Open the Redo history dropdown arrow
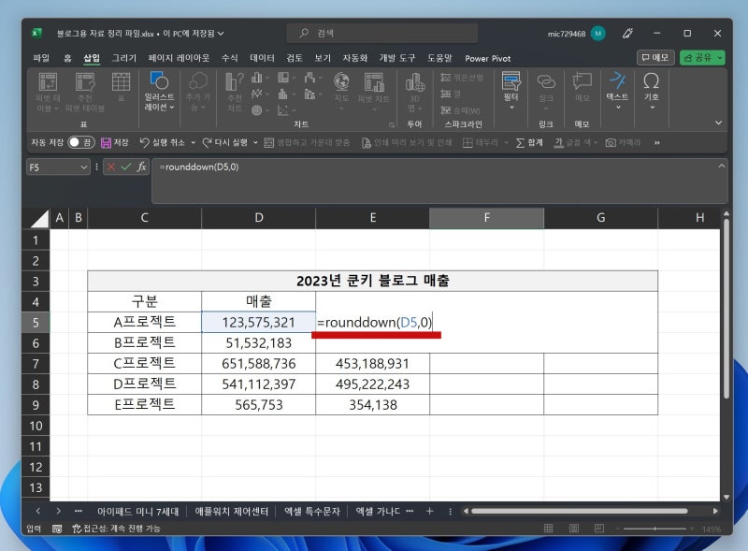The width and height of the screenshot is (748, 551). [255, 142]
